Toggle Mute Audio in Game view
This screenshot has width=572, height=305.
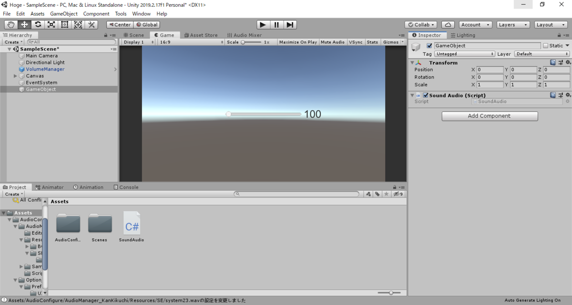(x=333, y=42)
